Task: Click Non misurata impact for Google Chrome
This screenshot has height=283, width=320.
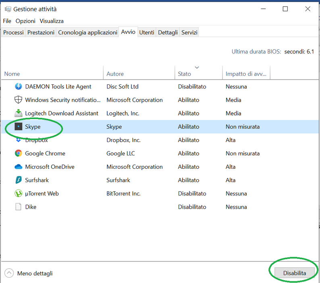Action: pos(243,153)
